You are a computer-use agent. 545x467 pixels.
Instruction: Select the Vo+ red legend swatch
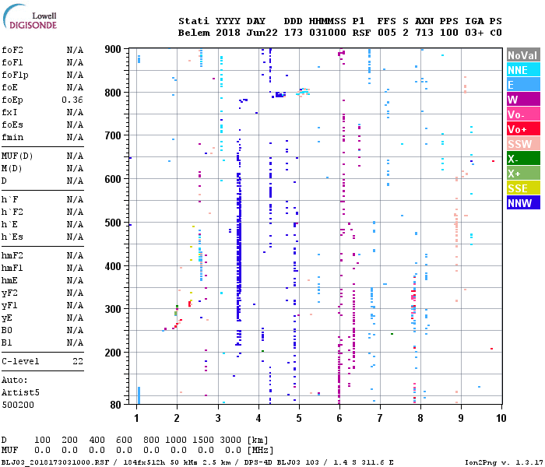pos(523,129)
